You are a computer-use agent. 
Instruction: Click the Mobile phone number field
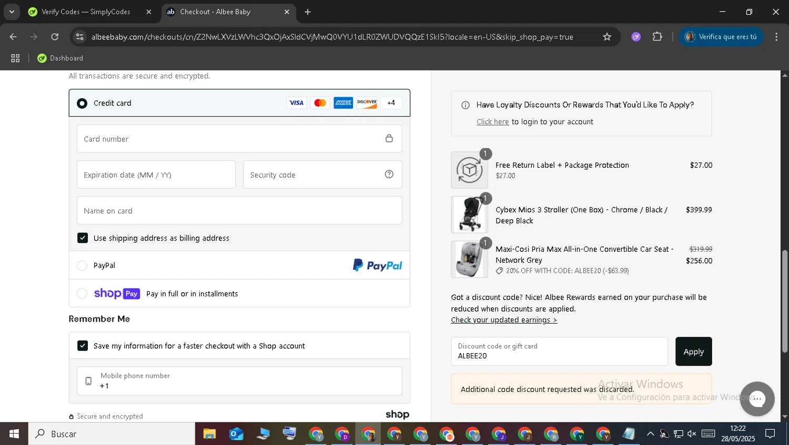click(x=239, y=381)
